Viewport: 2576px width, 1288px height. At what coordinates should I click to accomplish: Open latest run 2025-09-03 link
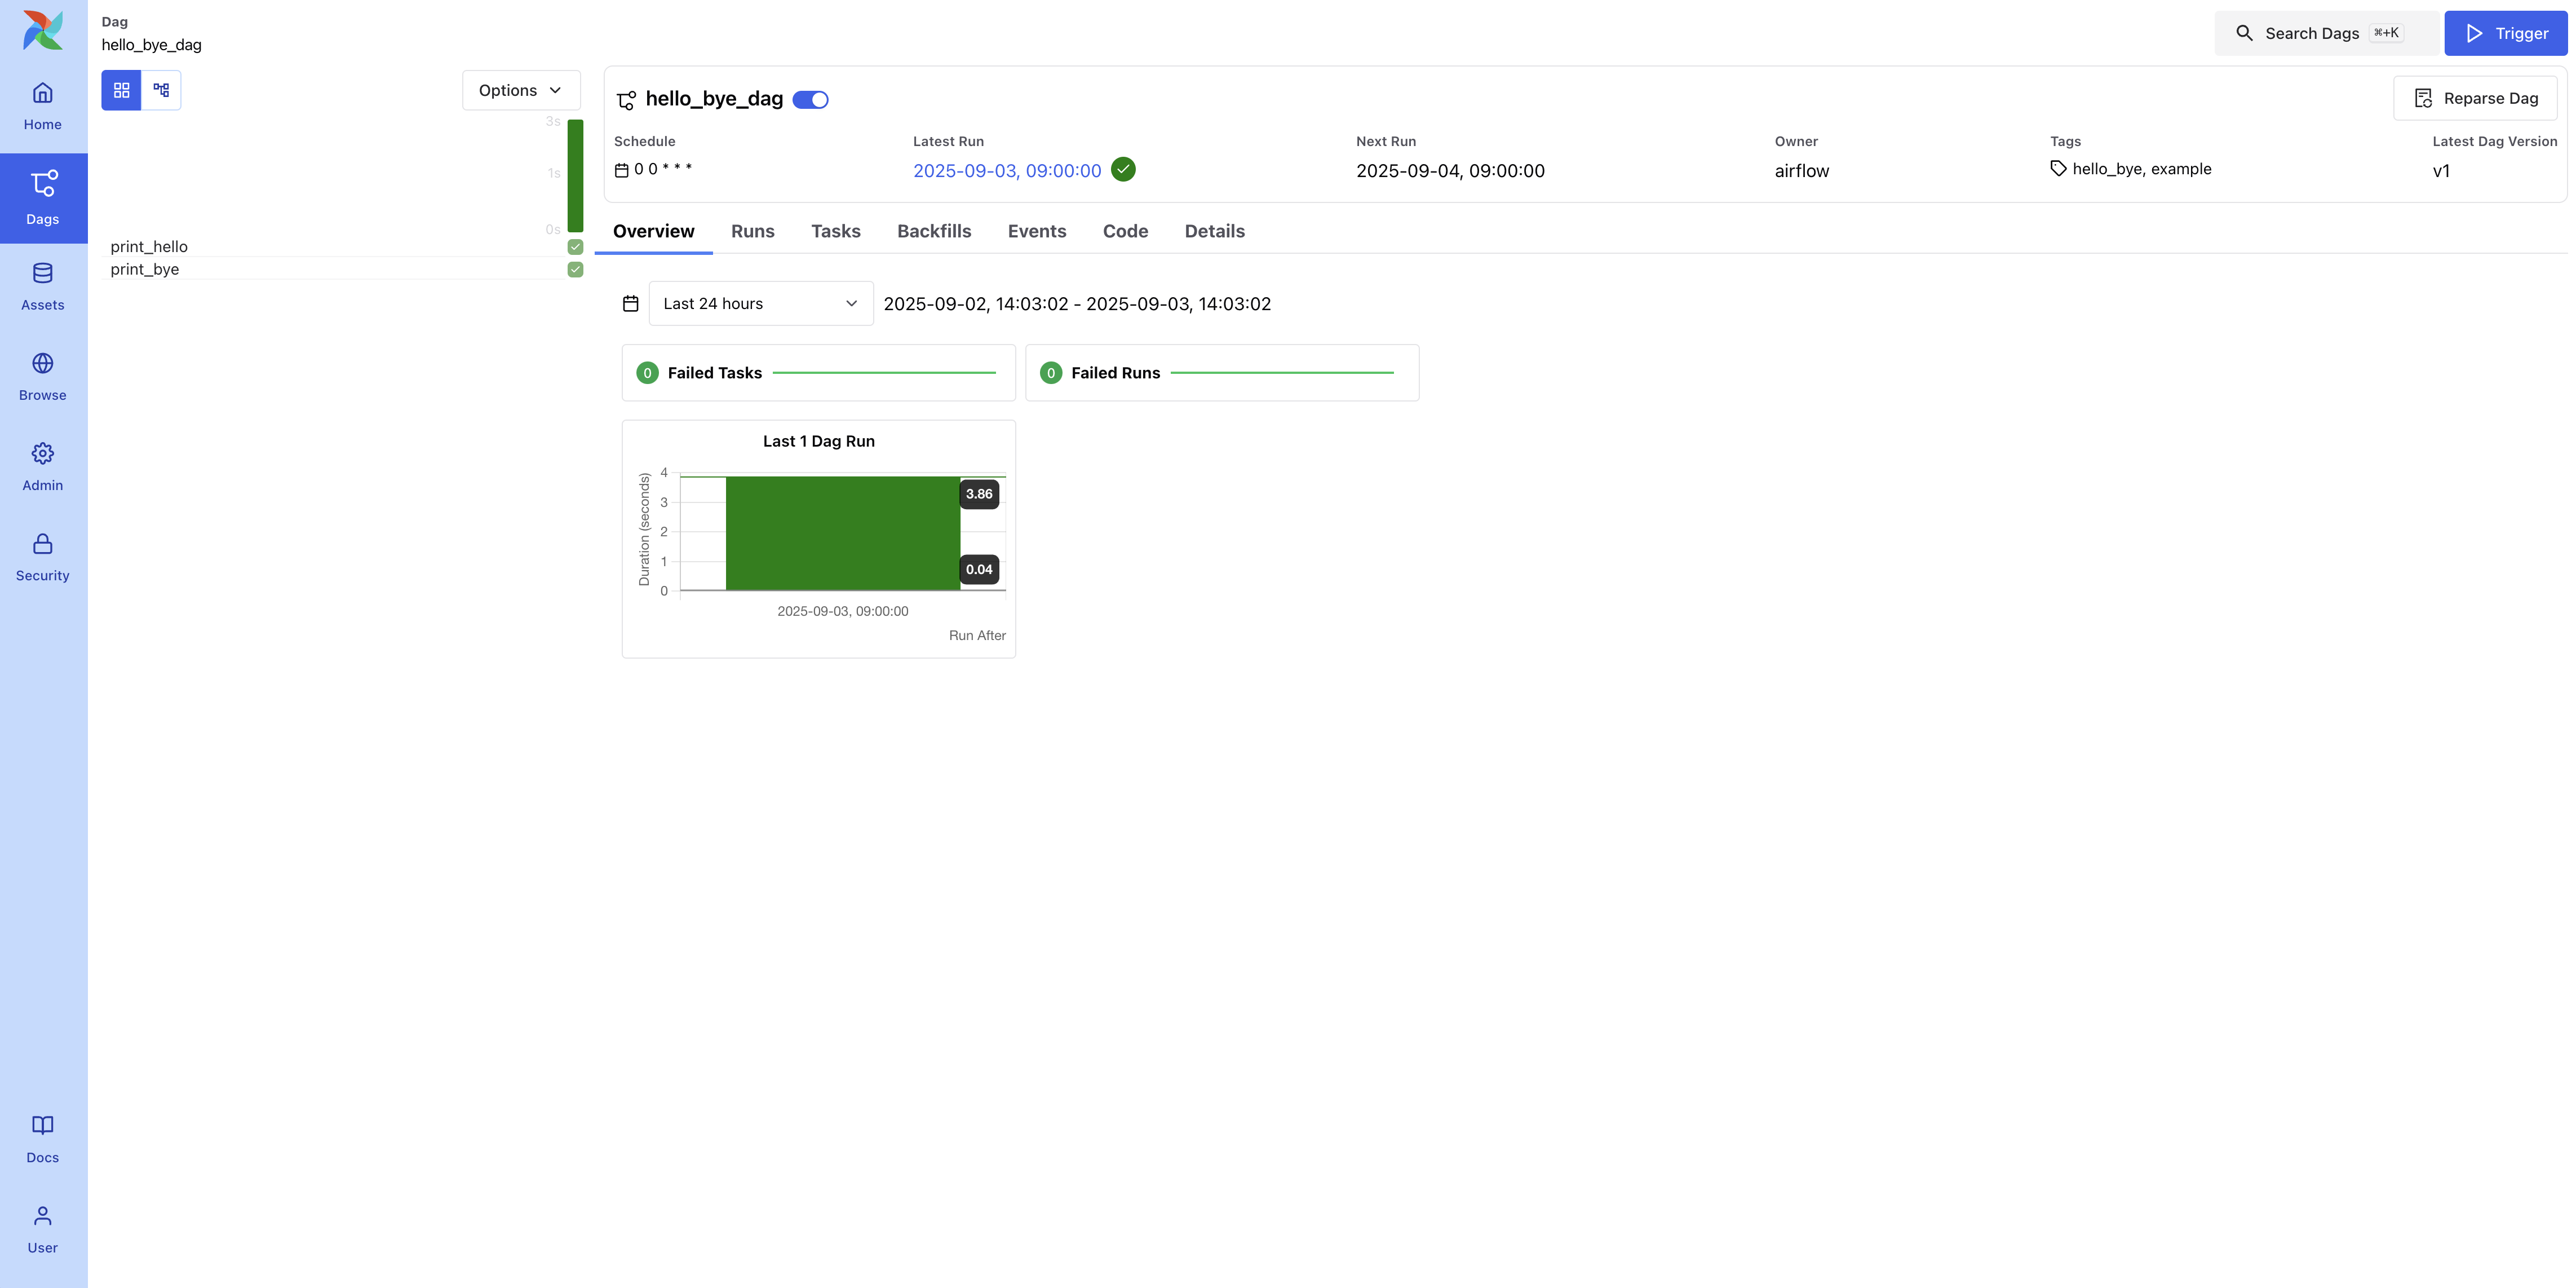point(1006,171)
